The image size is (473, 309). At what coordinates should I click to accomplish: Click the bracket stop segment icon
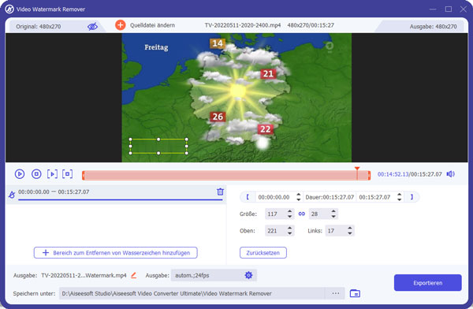pos(67,174)
